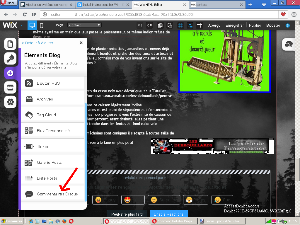Image resolution: width=300 pixels, height=225 pixels.
Task: Toggle snap to objects icon
Action: pos(190,25)
